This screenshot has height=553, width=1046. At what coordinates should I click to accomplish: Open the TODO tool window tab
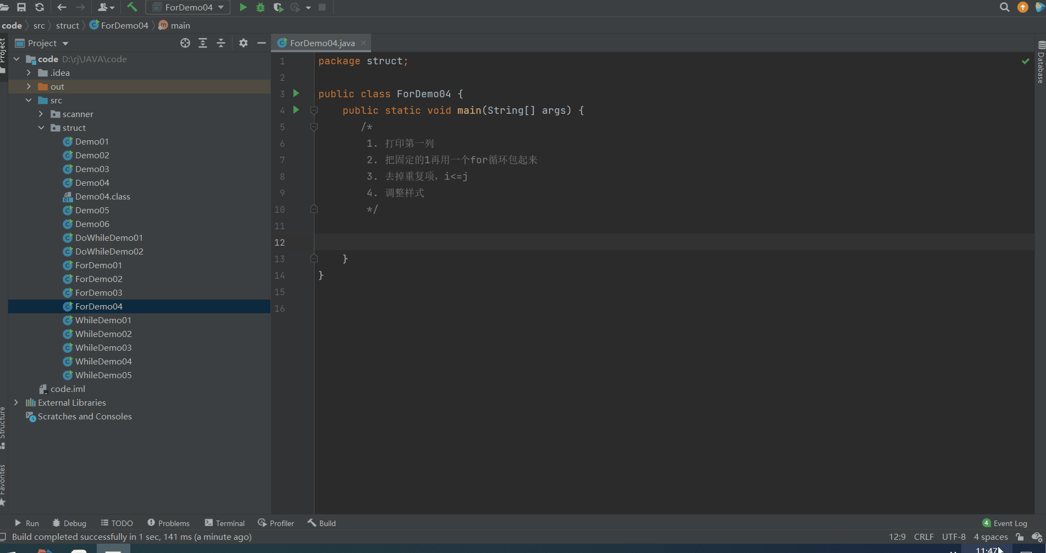[117, 523]
